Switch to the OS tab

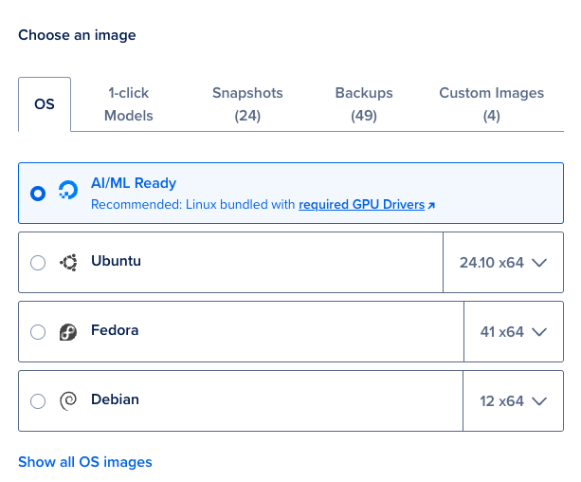45,104
